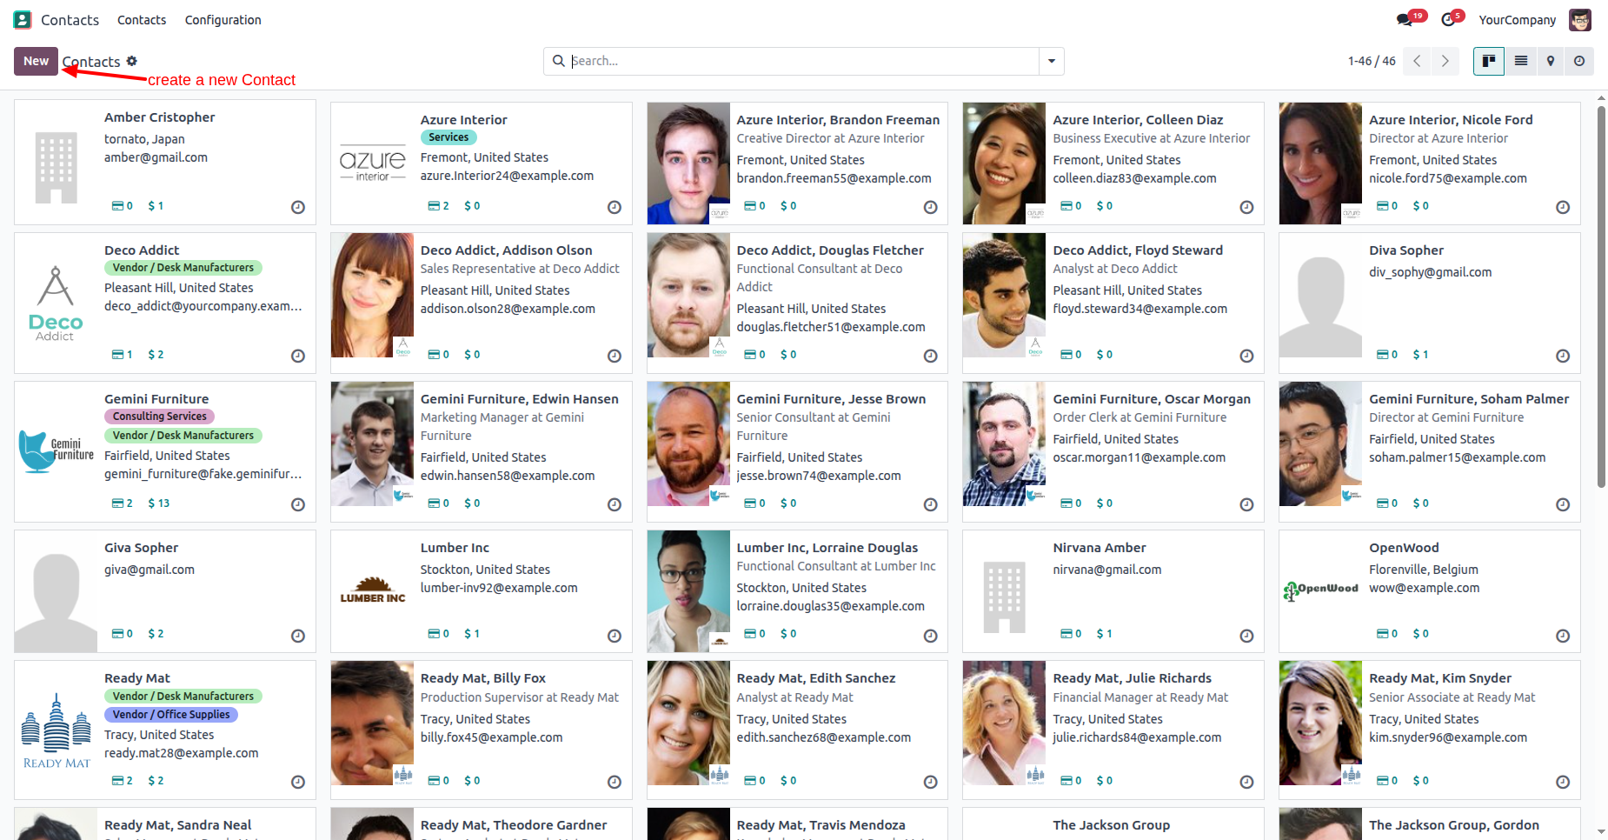Click email amber@gmail.com on Amber Cristopher card

(x=156, y=157)
